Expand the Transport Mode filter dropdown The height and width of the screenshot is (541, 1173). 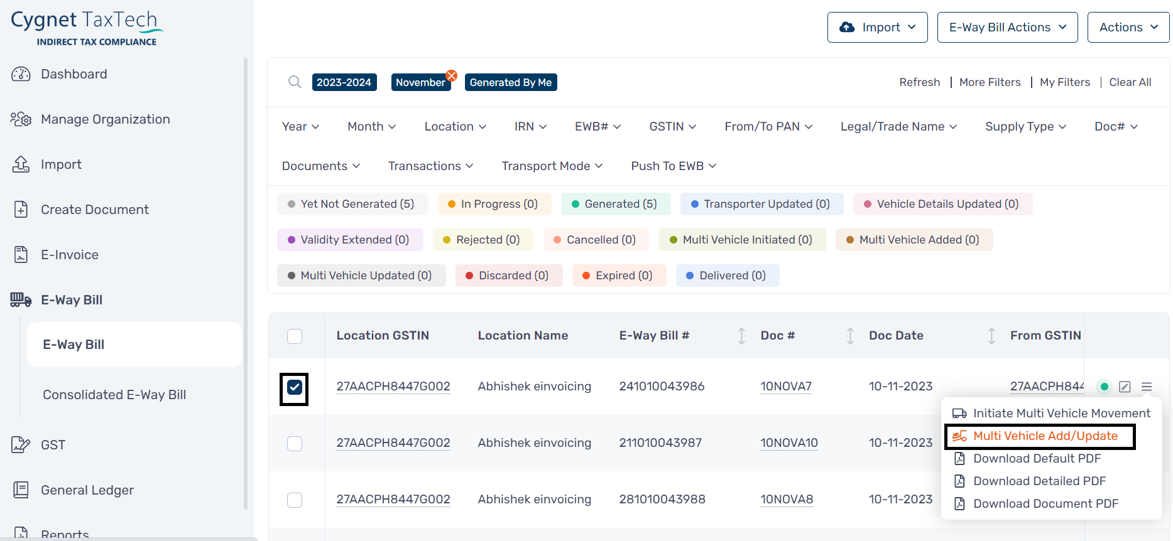point(552,166)
